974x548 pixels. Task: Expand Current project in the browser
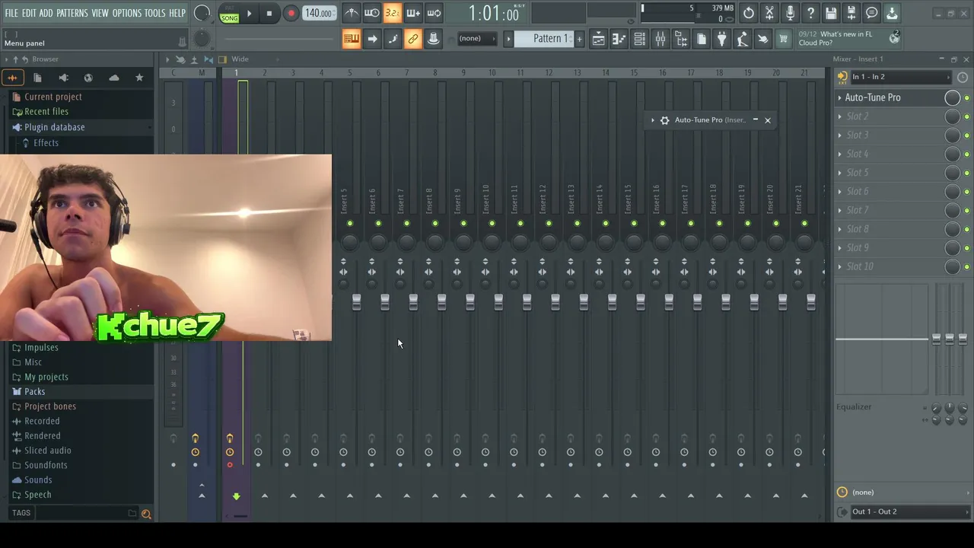coord(53,97)
